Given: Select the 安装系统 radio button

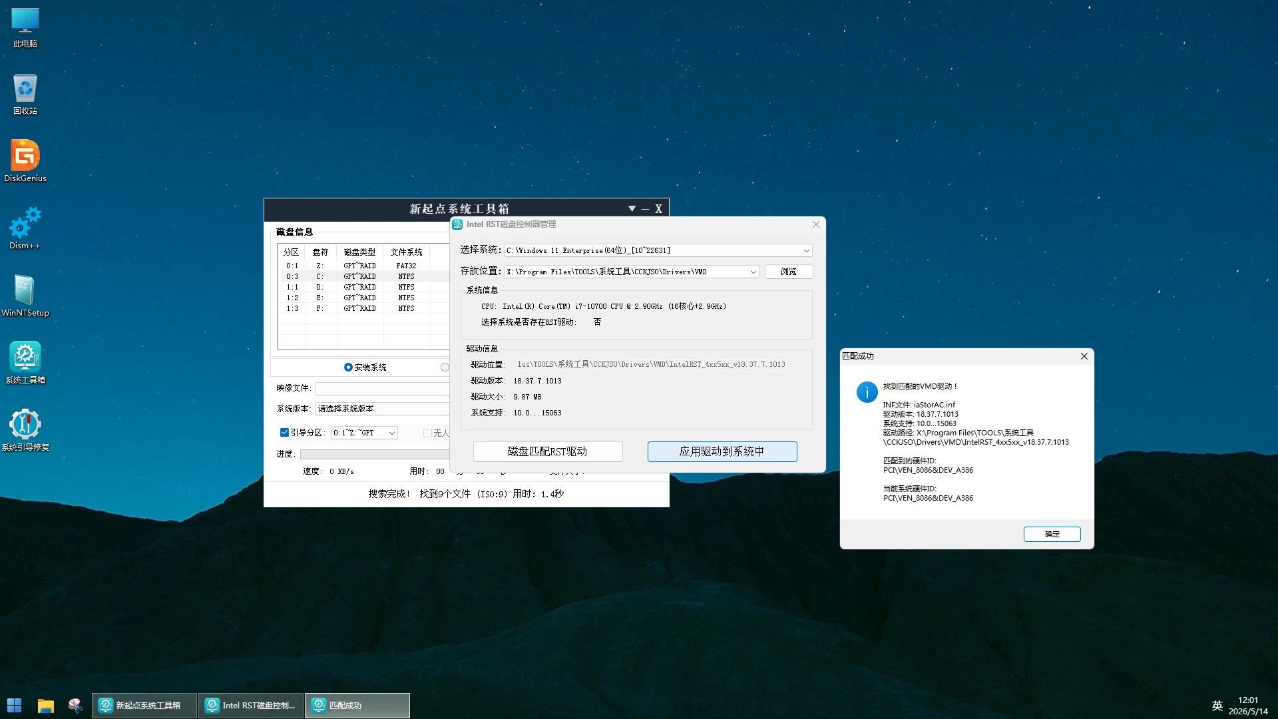Looking at the screenshot, I should pyautogui.click(x=348, y=367).
